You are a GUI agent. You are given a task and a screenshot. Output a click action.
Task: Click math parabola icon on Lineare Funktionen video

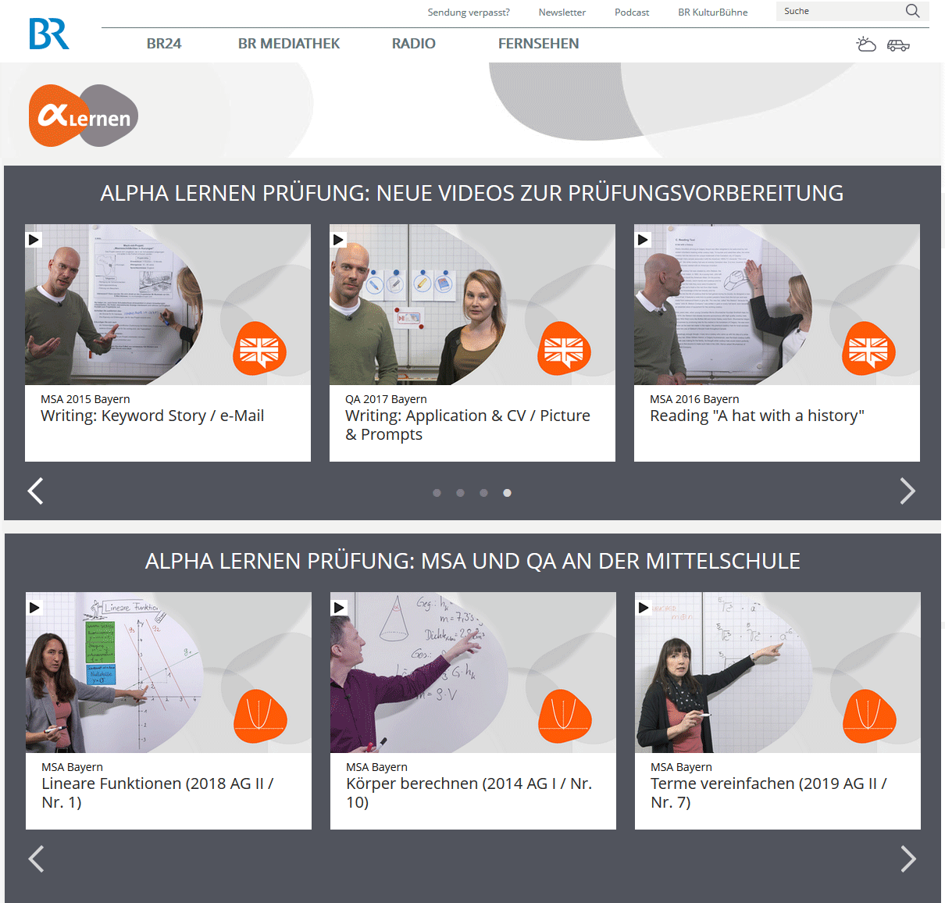pyautogui.click(x=260, y=716)
